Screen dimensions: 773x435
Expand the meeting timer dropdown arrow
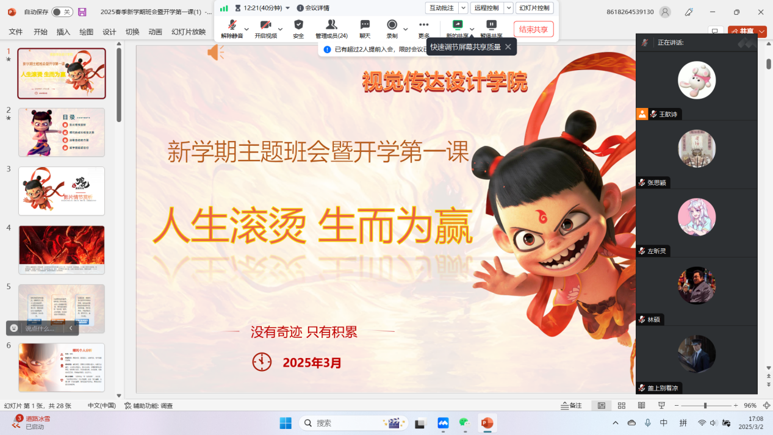[288, 8]
